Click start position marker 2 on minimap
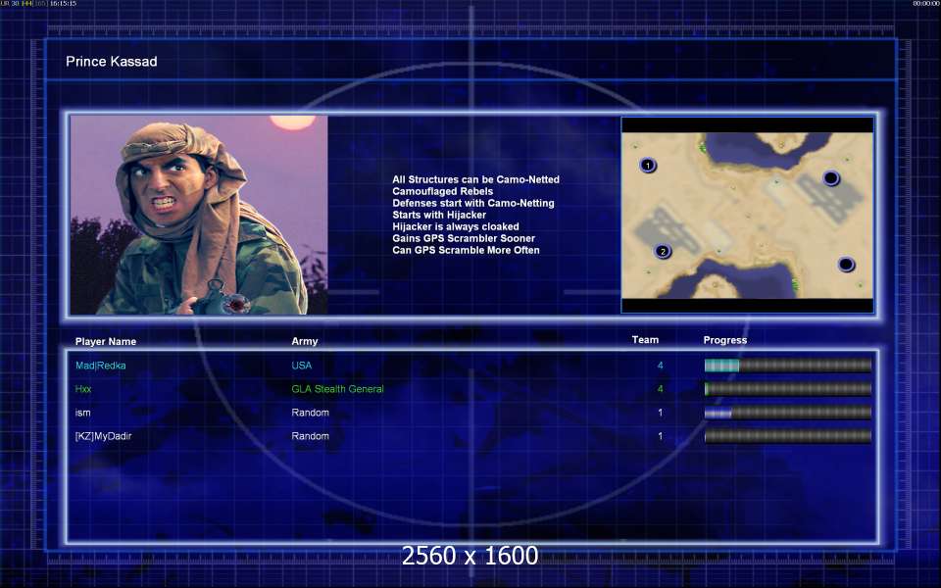941x588 pixels. tap(663, 252)
